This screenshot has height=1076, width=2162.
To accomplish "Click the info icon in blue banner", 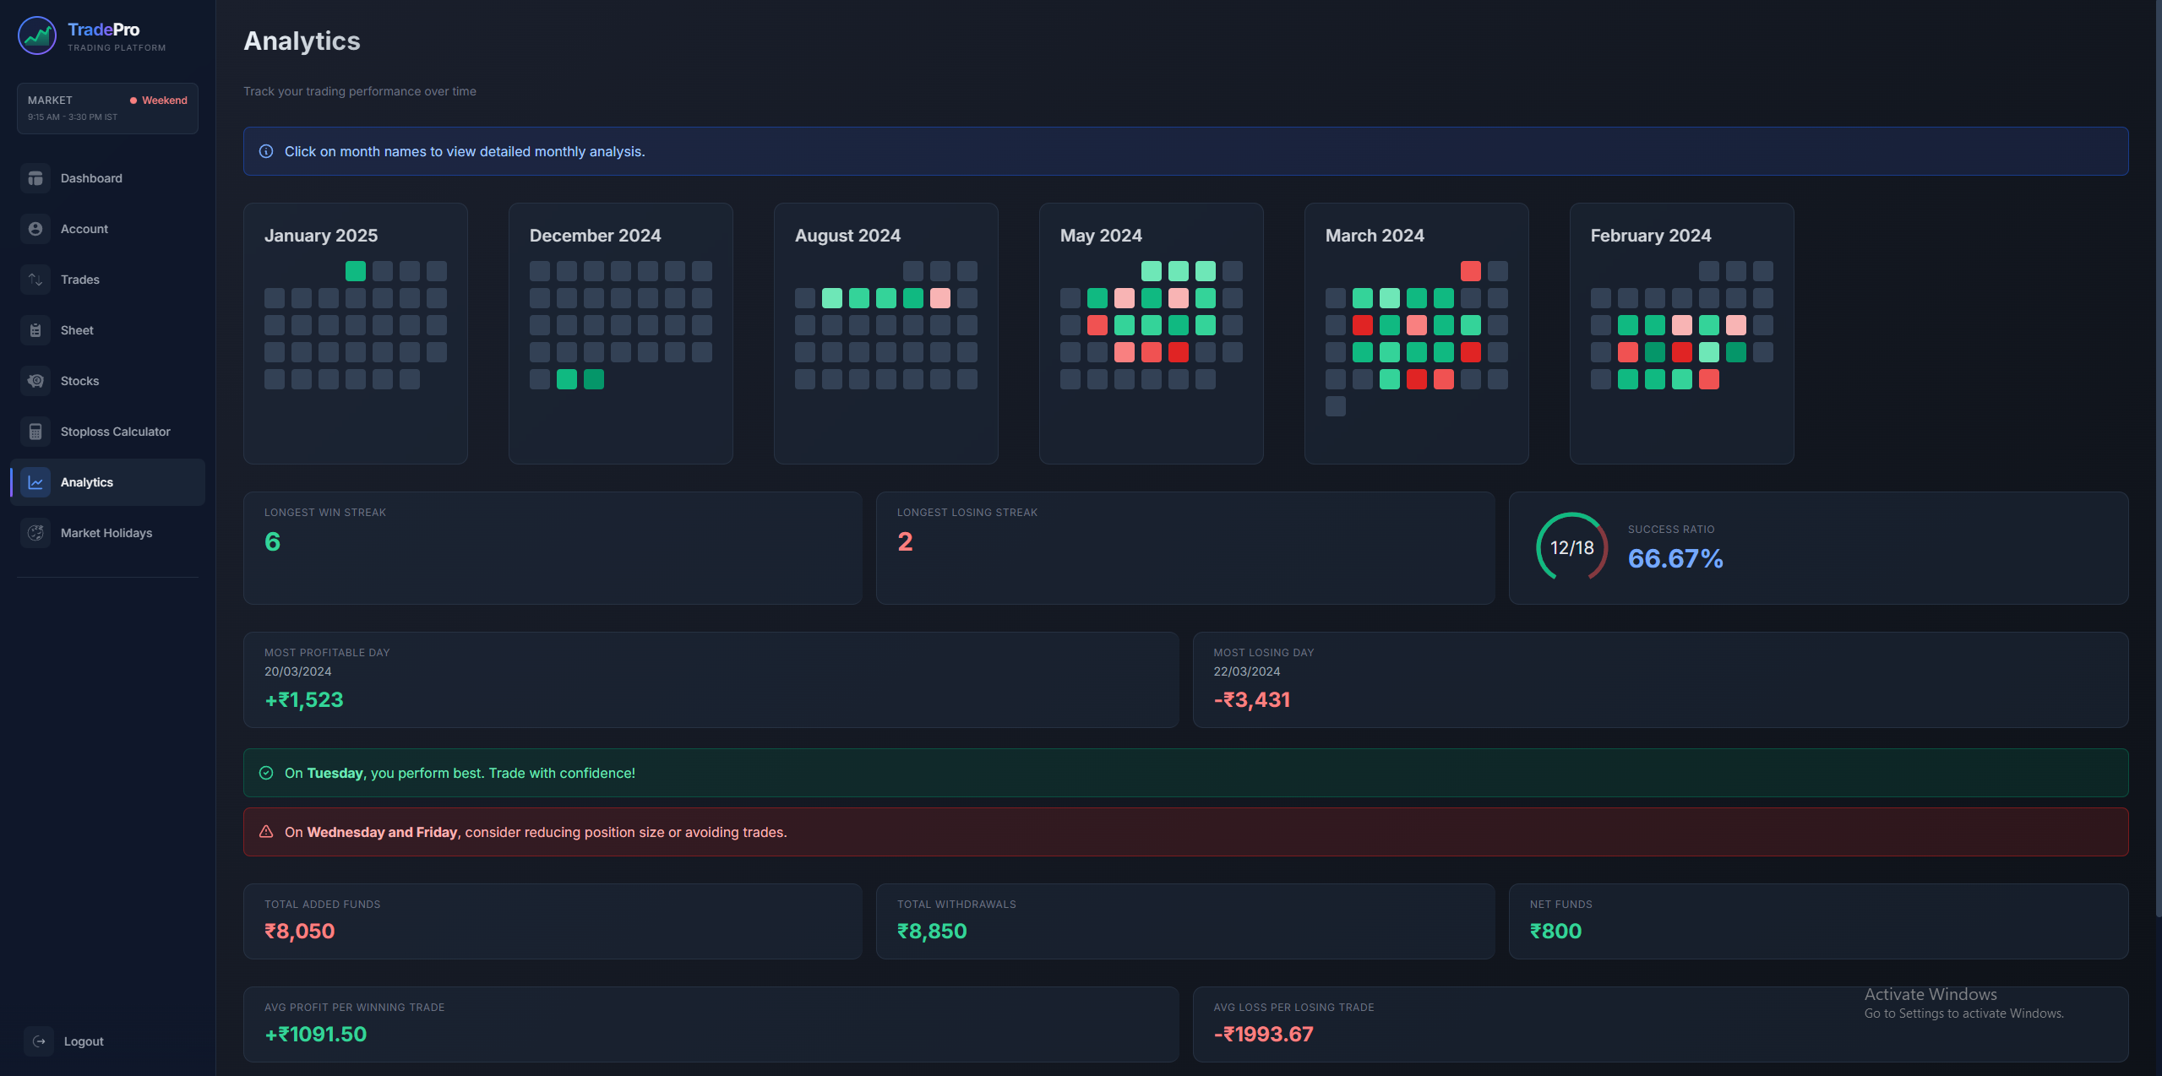I will coord(266,151).
